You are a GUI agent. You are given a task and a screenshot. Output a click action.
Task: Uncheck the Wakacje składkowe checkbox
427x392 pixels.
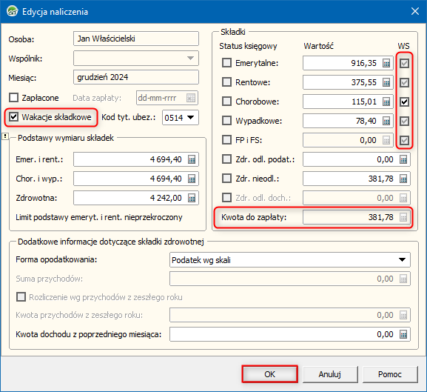tap(13, 117)
